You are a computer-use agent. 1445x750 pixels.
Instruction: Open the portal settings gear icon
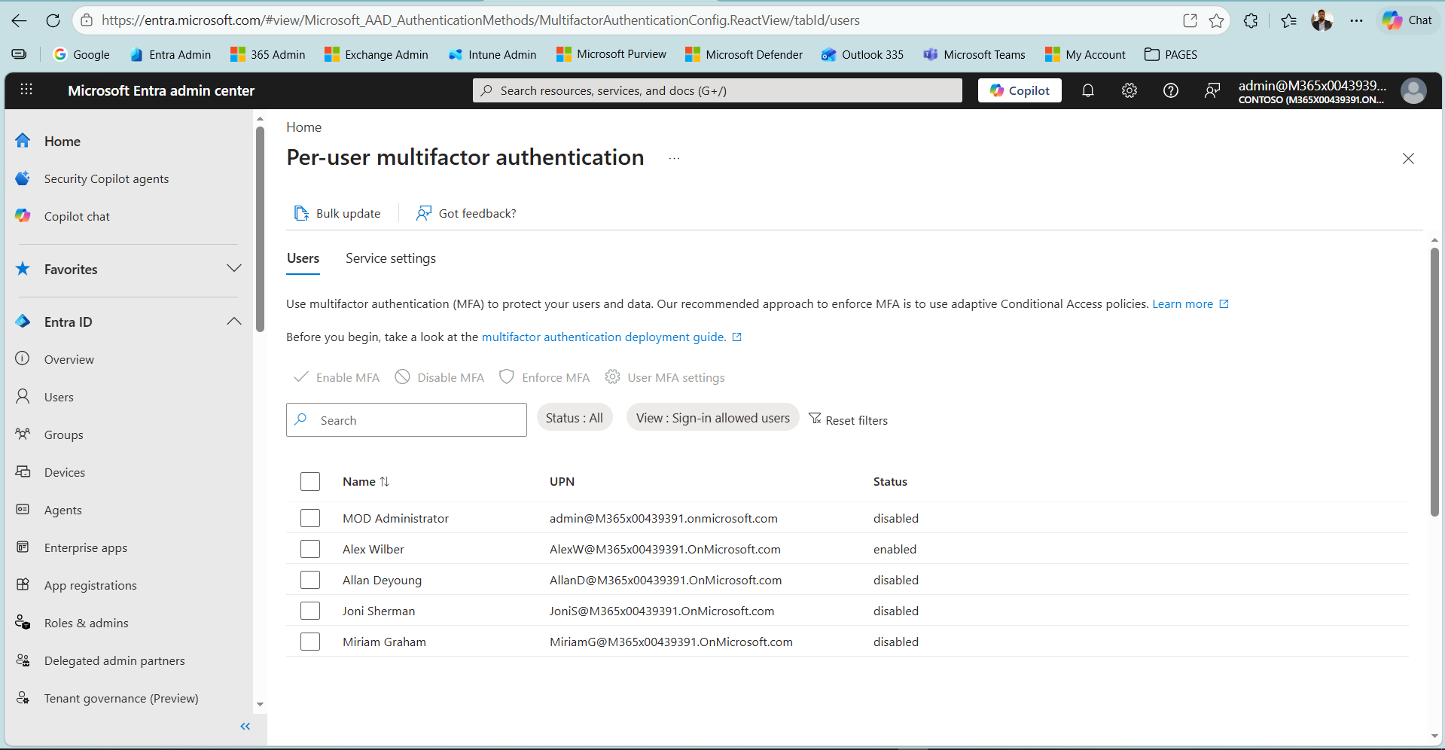click(1129, 90)
